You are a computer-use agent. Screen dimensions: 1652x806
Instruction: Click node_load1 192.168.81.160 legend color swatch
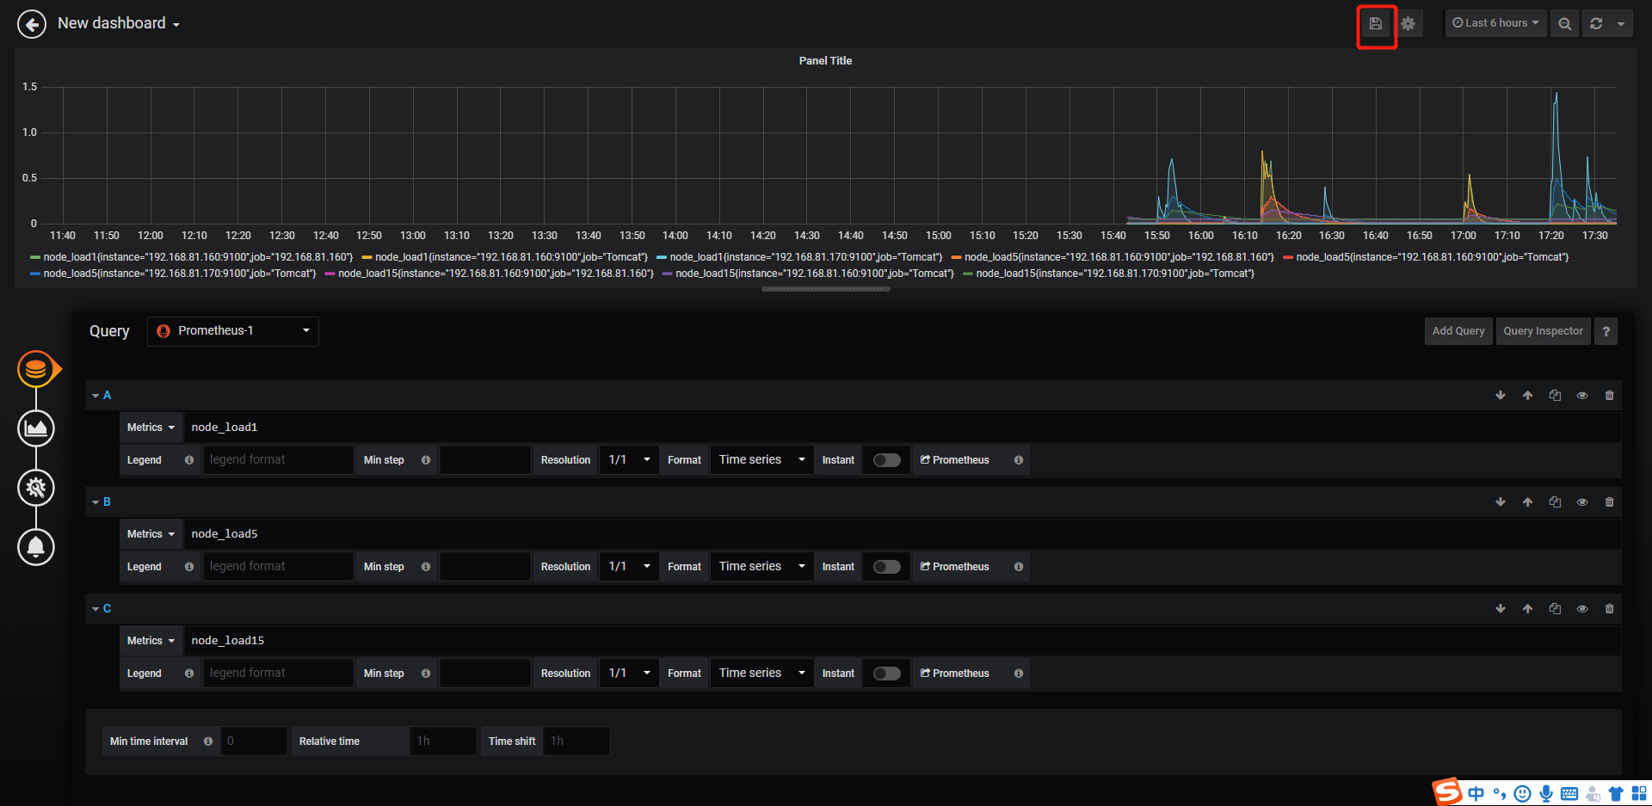click(35, 257)
